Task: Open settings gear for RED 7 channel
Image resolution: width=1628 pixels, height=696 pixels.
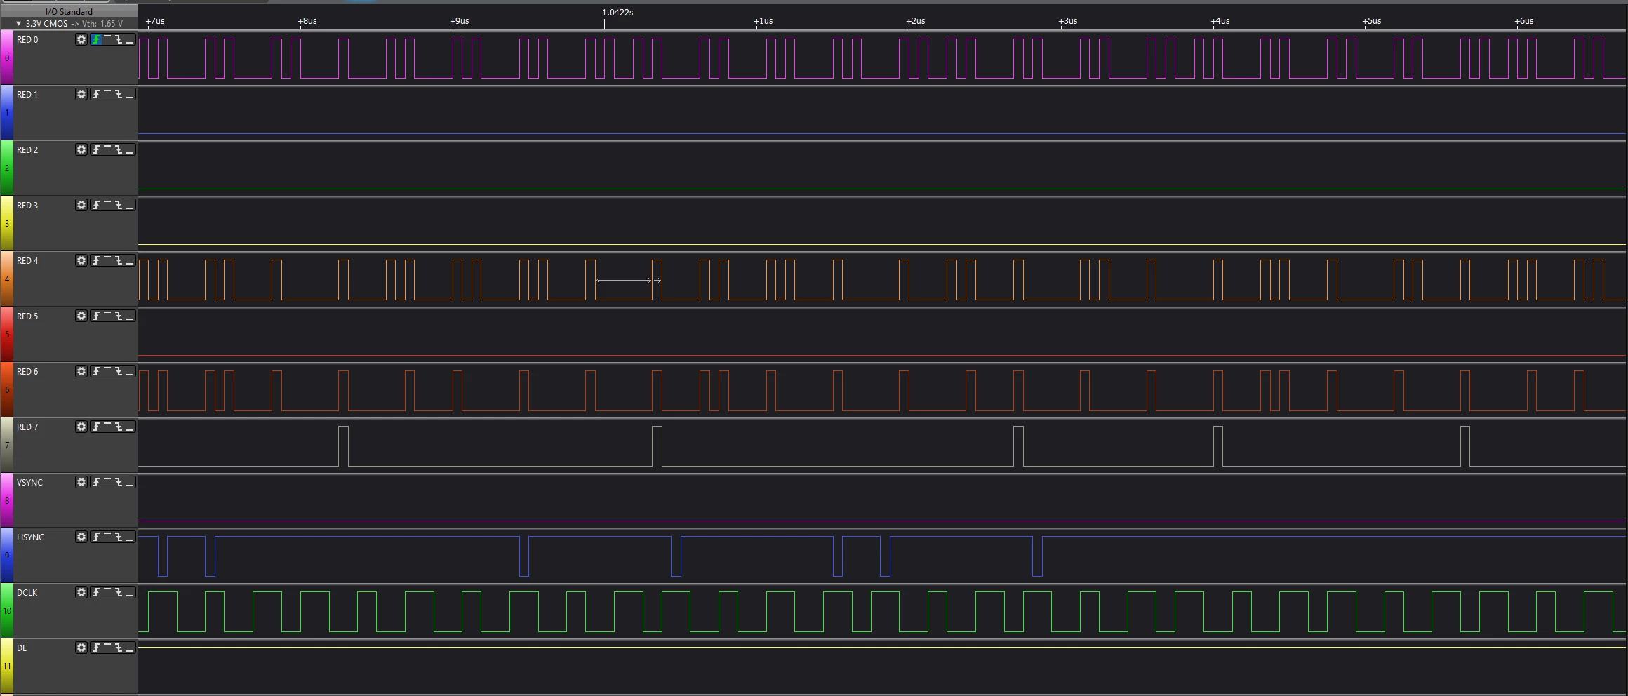Action: 81,427
